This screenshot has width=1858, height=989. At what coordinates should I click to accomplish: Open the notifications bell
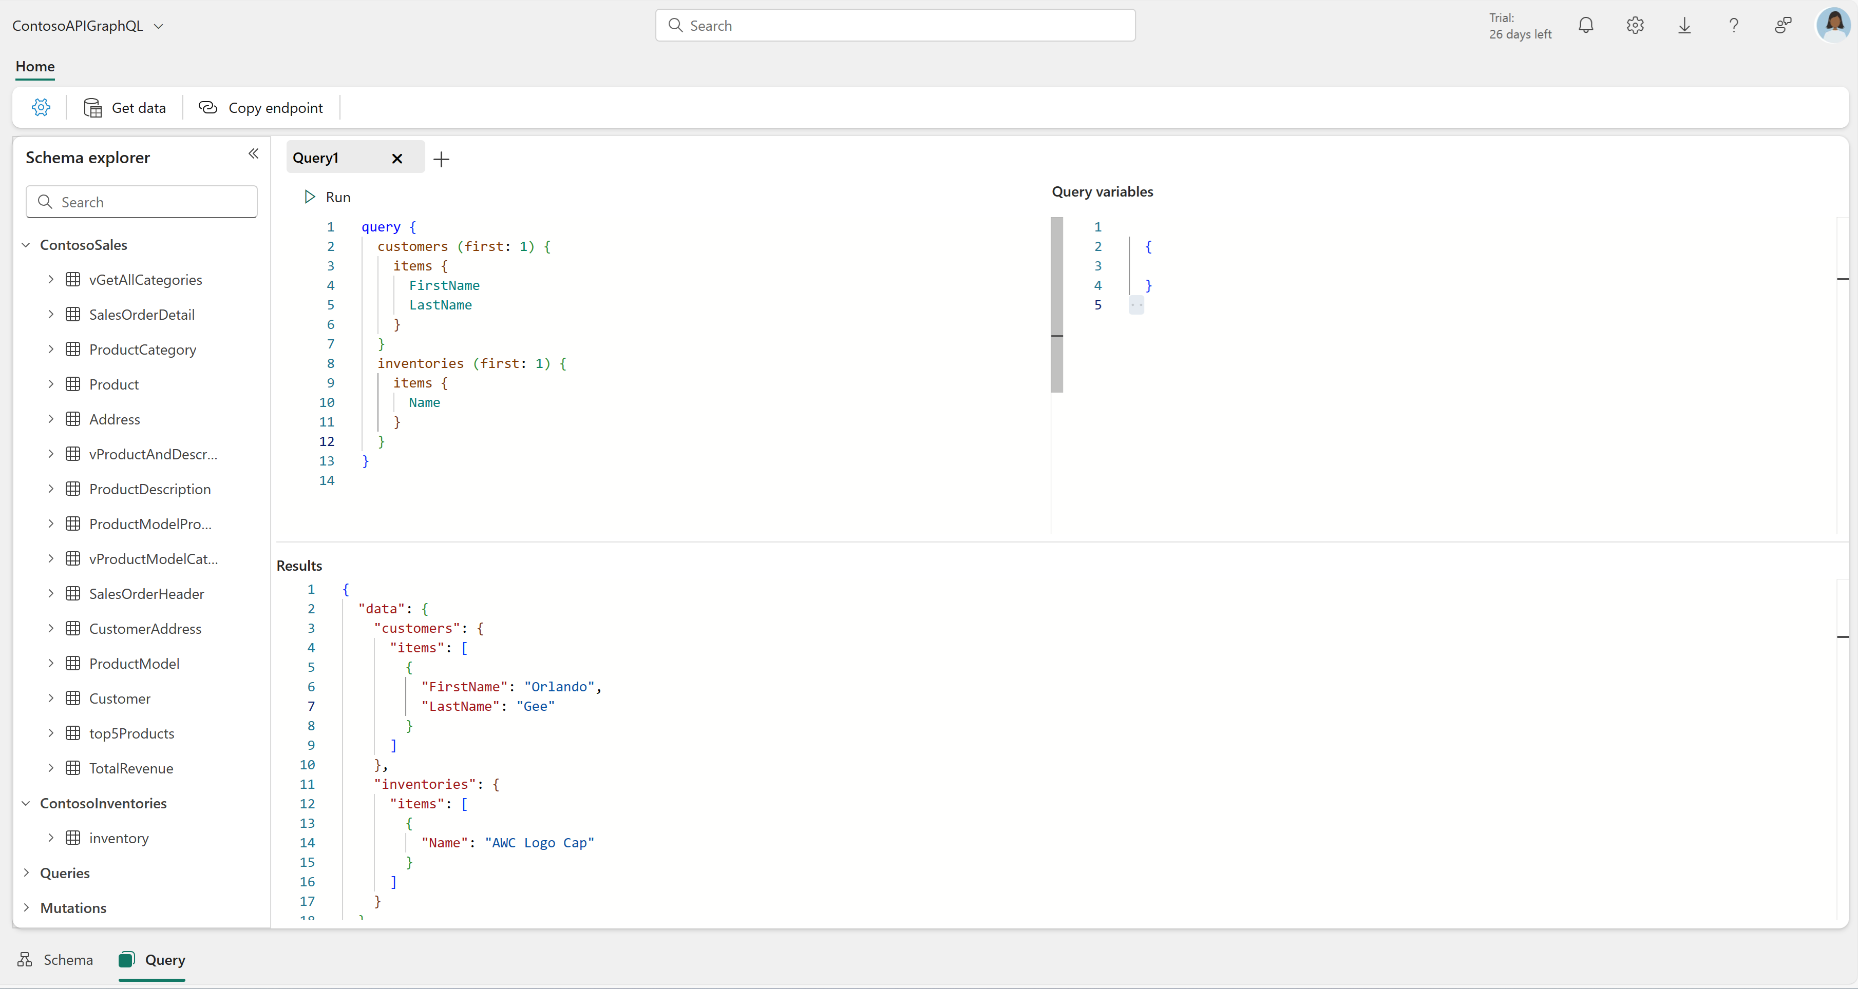pyautogui.click(x=1585, y=26)
